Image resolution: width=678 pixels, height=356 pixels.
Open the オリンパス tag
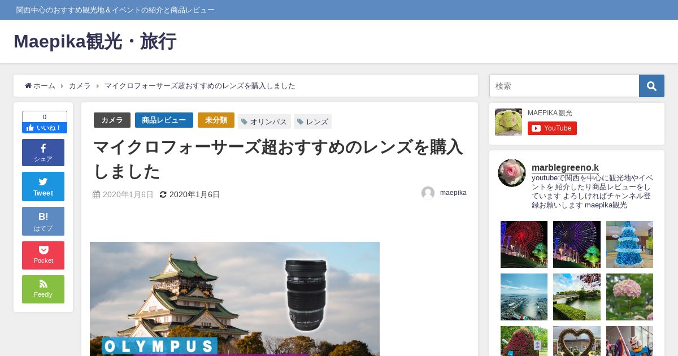pyautogui.click(x=264, y=121)
